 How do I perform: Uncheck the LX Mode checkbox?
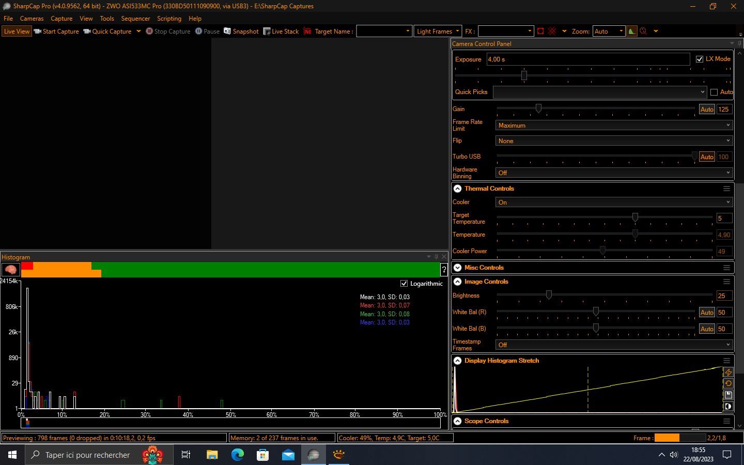pos(700,59)
